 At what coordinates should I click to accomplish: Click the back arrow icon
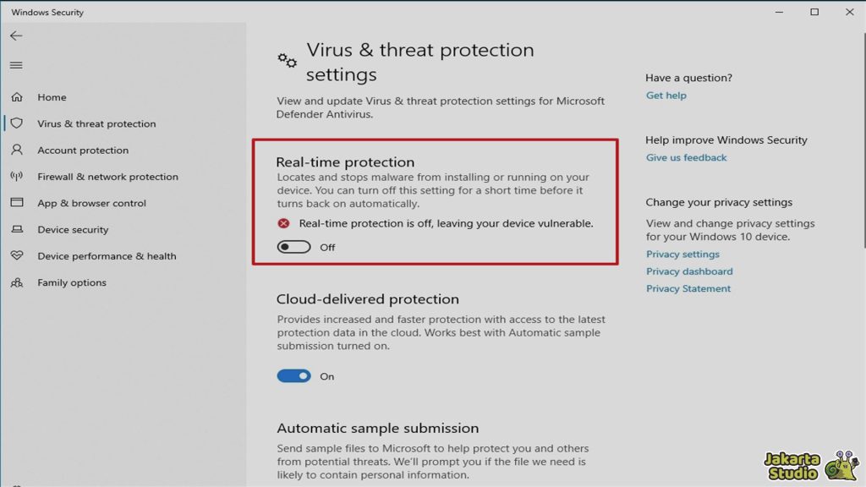coord(16,36)
